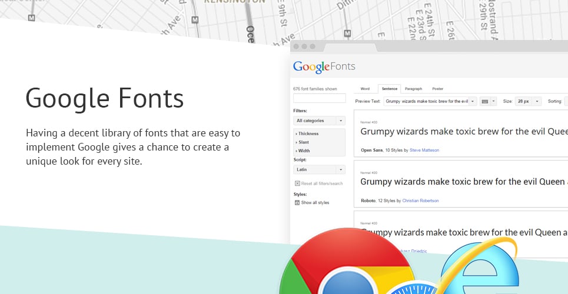This screenshot has height=294, width=568.
Task: Click the Filters label
Action: point(300,111)
